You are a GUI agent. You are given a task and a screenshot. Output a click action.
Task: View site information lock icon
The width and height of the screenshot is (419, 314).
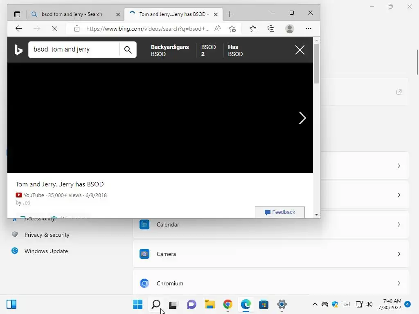click(x=77, y=29)
